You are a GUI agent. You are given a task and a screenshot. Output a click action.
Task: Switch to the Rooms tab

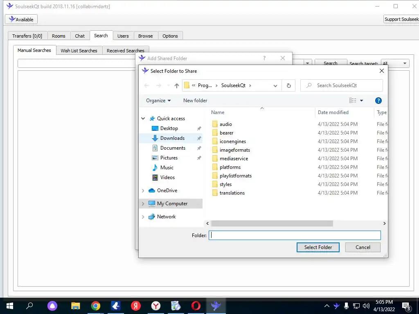(59, 36)
